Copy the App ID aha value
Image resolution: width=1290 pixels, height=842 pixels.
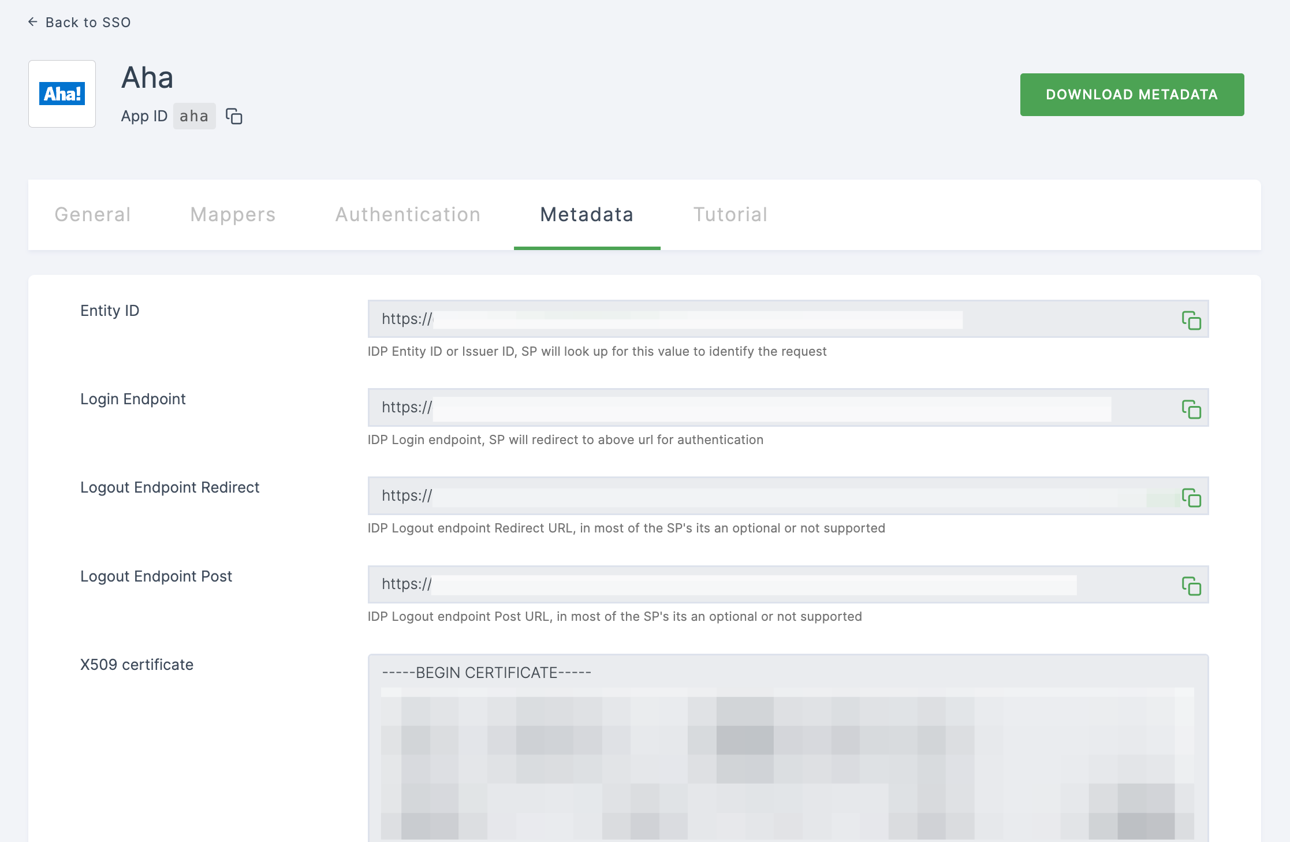click(x=234, y=116)
